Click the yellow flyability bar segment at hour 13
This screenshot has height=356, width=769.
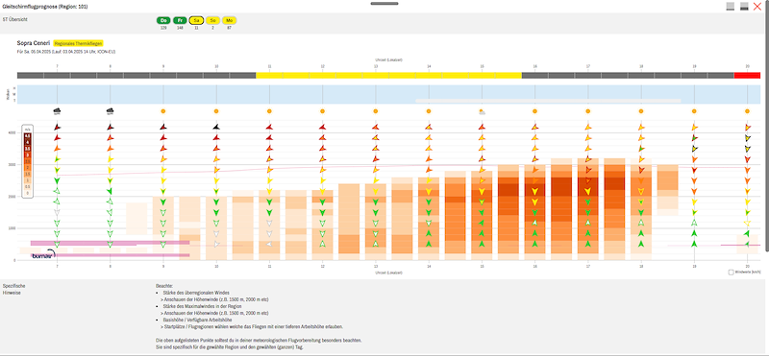tap(376, 76)
